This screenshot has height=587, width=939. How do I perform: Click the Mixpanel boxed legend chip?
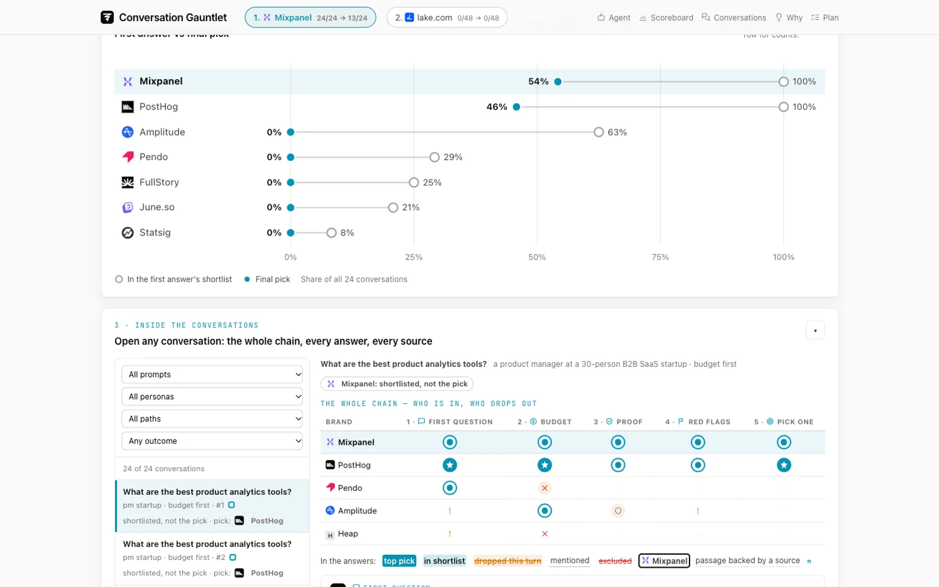(664, 561)
